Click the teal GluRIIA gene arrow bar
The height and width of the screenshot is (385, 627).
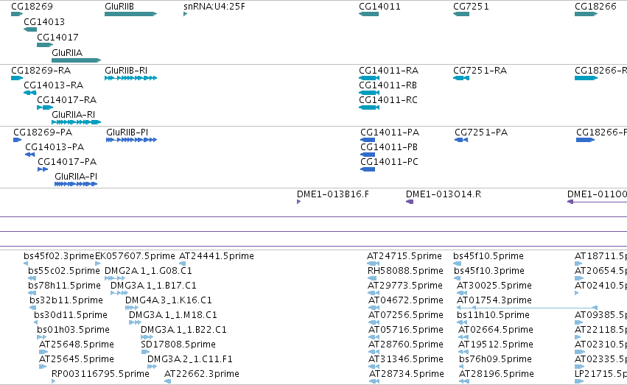76,60
